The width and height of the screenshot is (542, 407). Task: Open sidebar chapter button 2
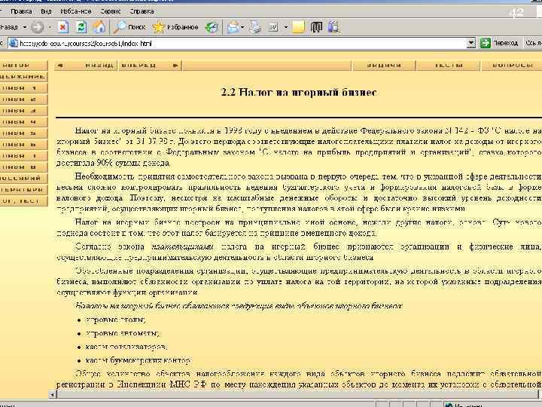click(x=23, y=99)
